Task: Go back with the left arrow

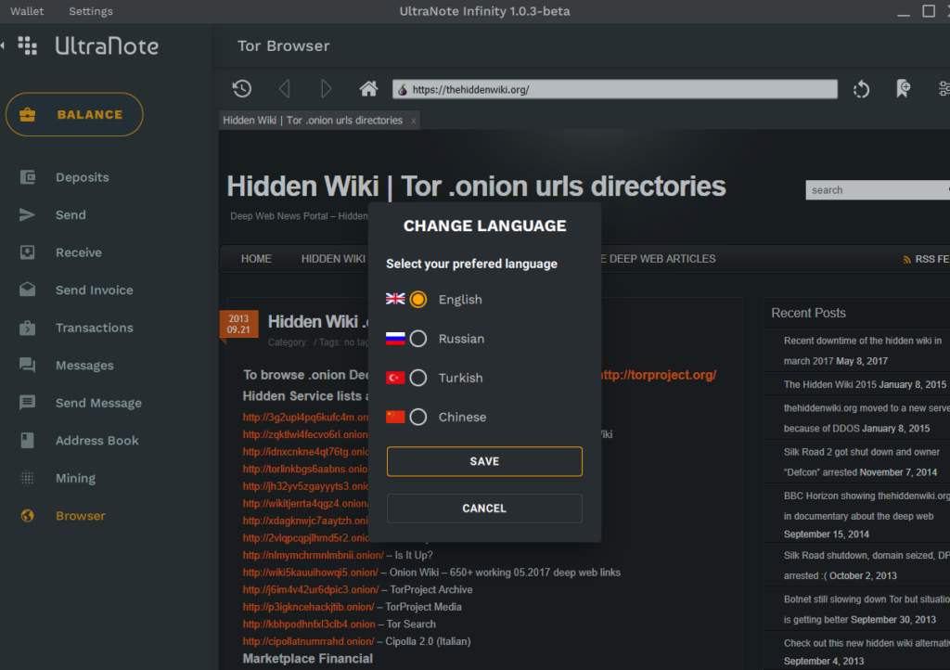Action: (x=284, y=89)
